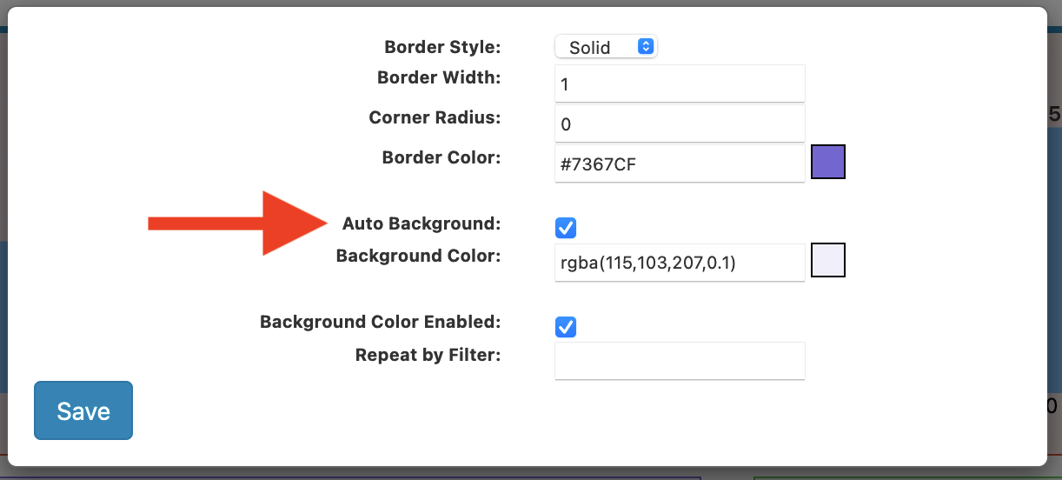The height and width of the screenshot is (480, 1062).
Task: Click the Border Width label
Action: pos(439,77)
